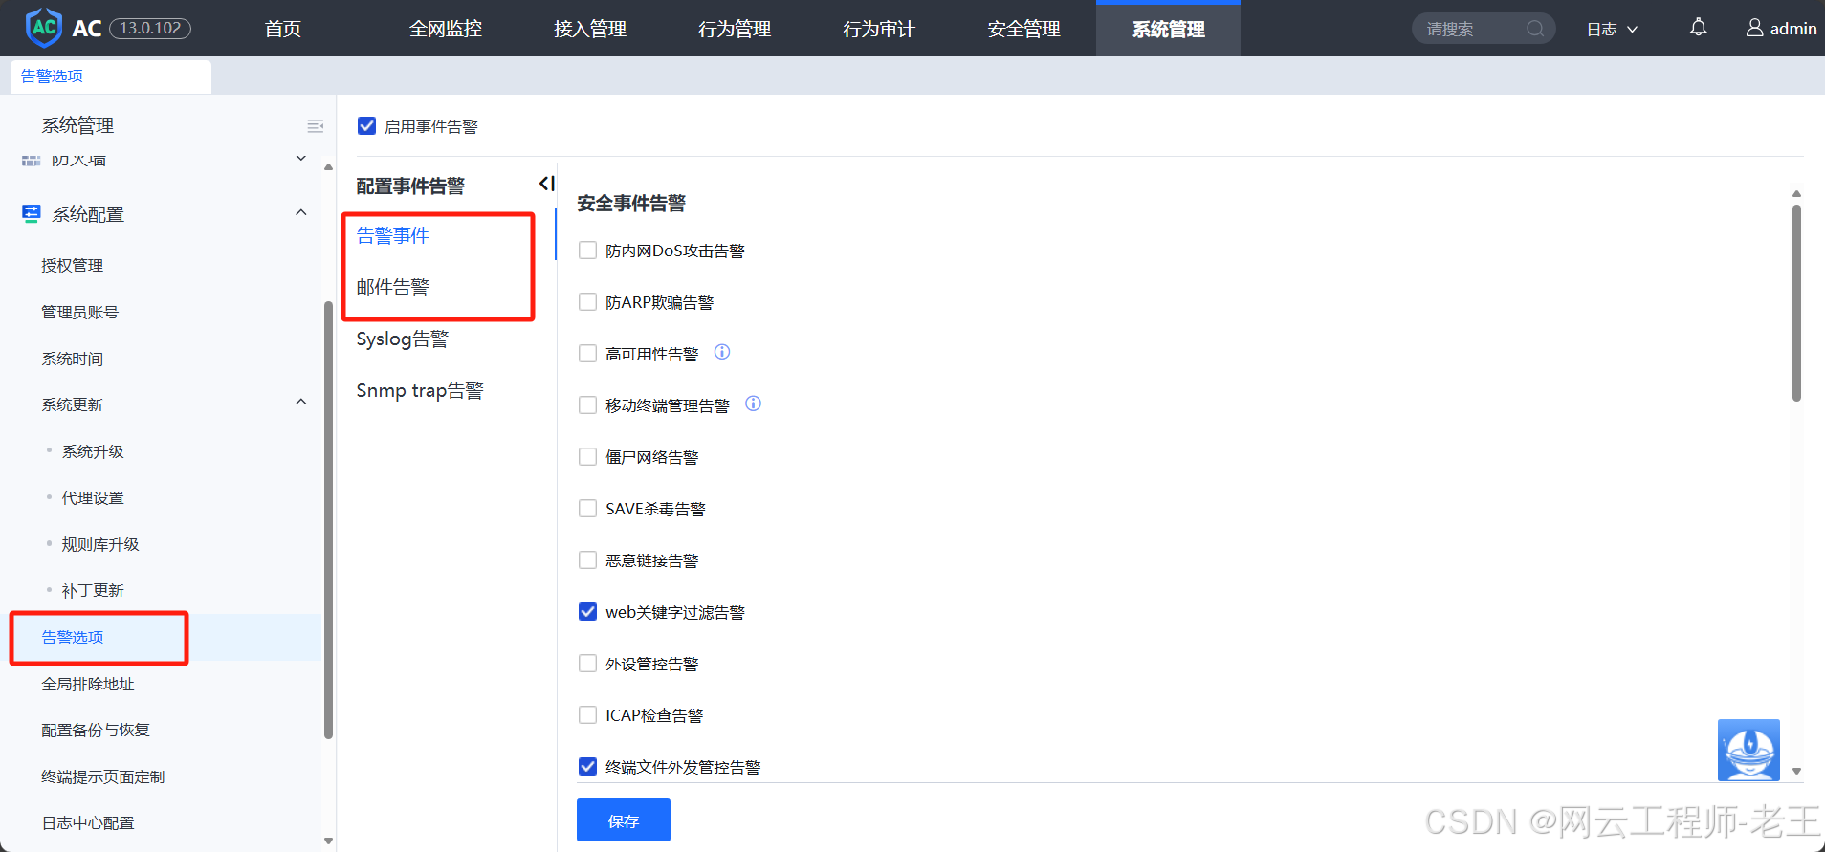Switch to the 告警选项 page tab
Image resolution: width=1825 pixels, height=852 pixels.
point(111,76)
